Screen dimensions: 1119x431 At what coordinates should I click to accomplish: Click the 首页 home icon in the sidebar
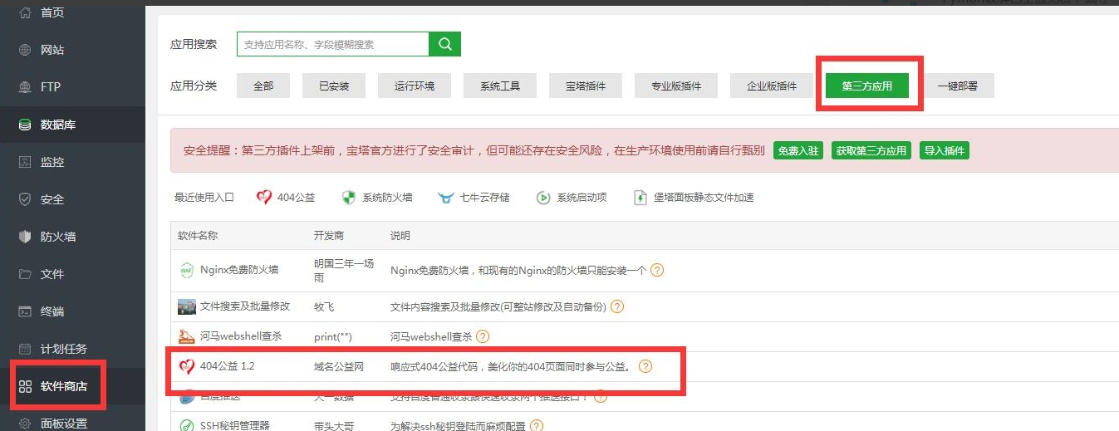(x=25, y=12)
